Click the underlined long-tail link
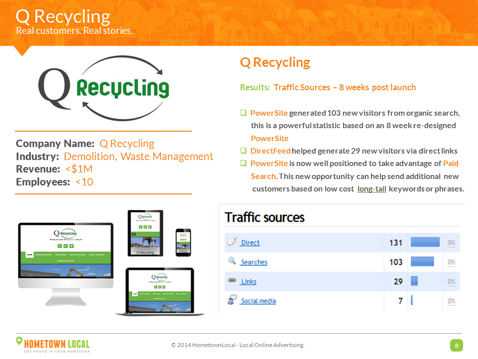 tap(371, 189)
